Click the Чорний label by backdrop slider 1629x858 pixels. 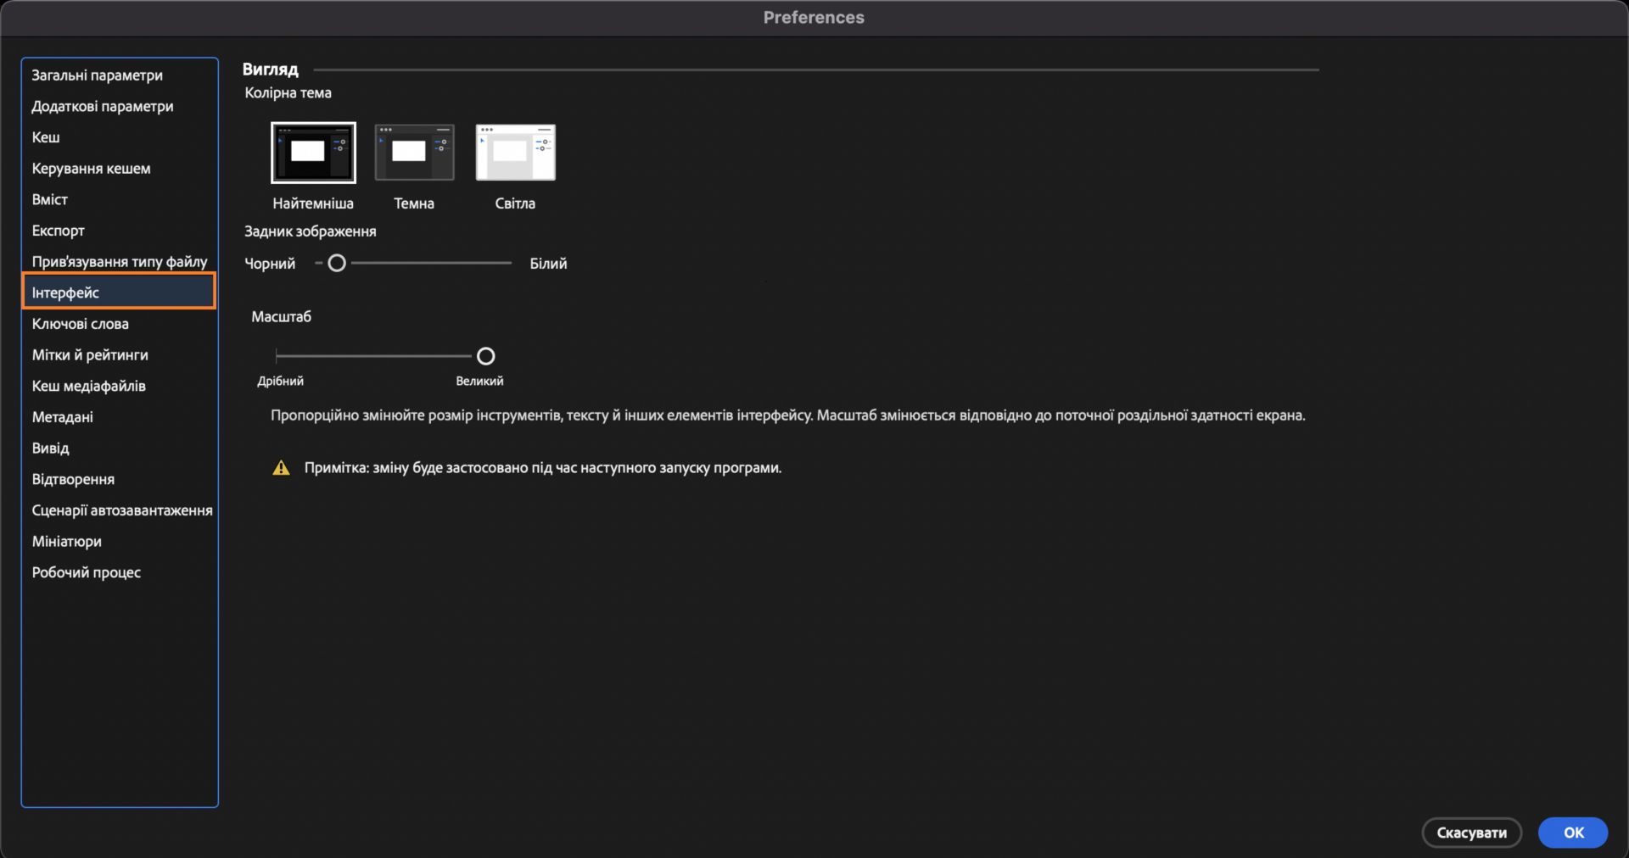[270, 264]
